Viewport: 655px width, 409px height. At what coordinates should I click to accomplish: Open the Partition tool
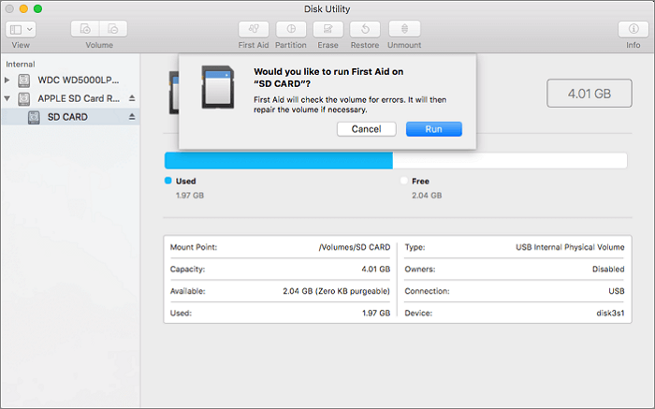(291, 29)
